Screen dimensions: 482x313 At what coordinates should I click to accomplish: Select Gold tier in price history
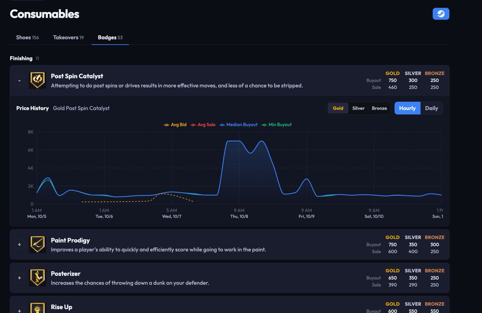click(338, 108)
